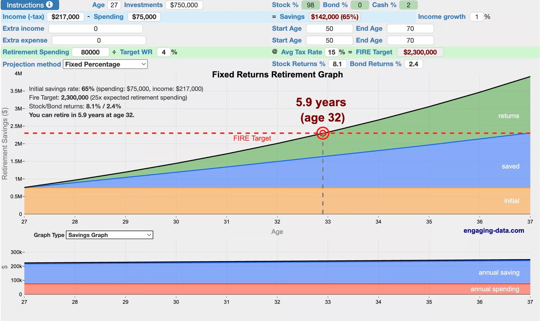Click the Fixed Returns Retirement Graph title
The width and height of the screenshot is (540, 321).
point(277,74)
